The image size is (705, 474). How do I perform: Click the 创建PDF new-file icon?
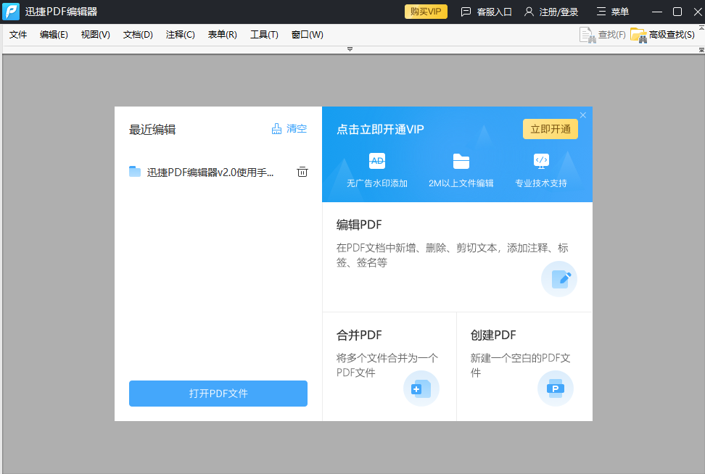556,388
